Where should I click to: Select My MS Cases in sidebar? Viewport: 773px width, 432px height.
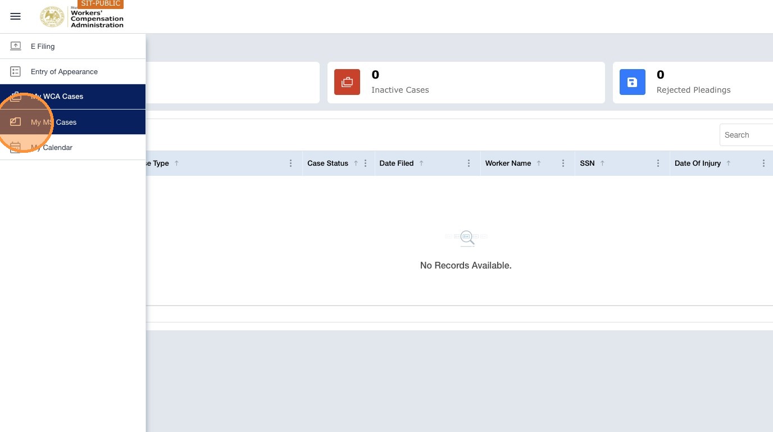[73, 122]
